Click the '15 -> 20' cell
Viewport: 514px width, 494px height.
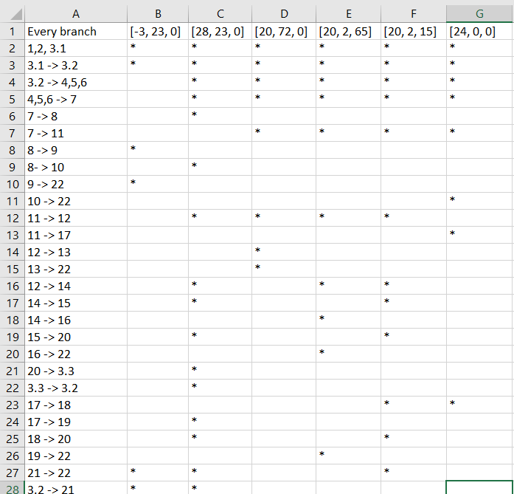point(76,337)
